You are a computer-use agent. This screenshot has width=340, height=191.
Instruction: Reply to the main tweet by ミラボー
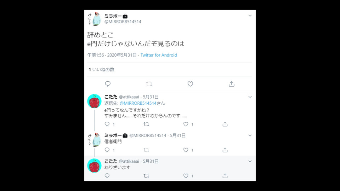click(108, 84)
